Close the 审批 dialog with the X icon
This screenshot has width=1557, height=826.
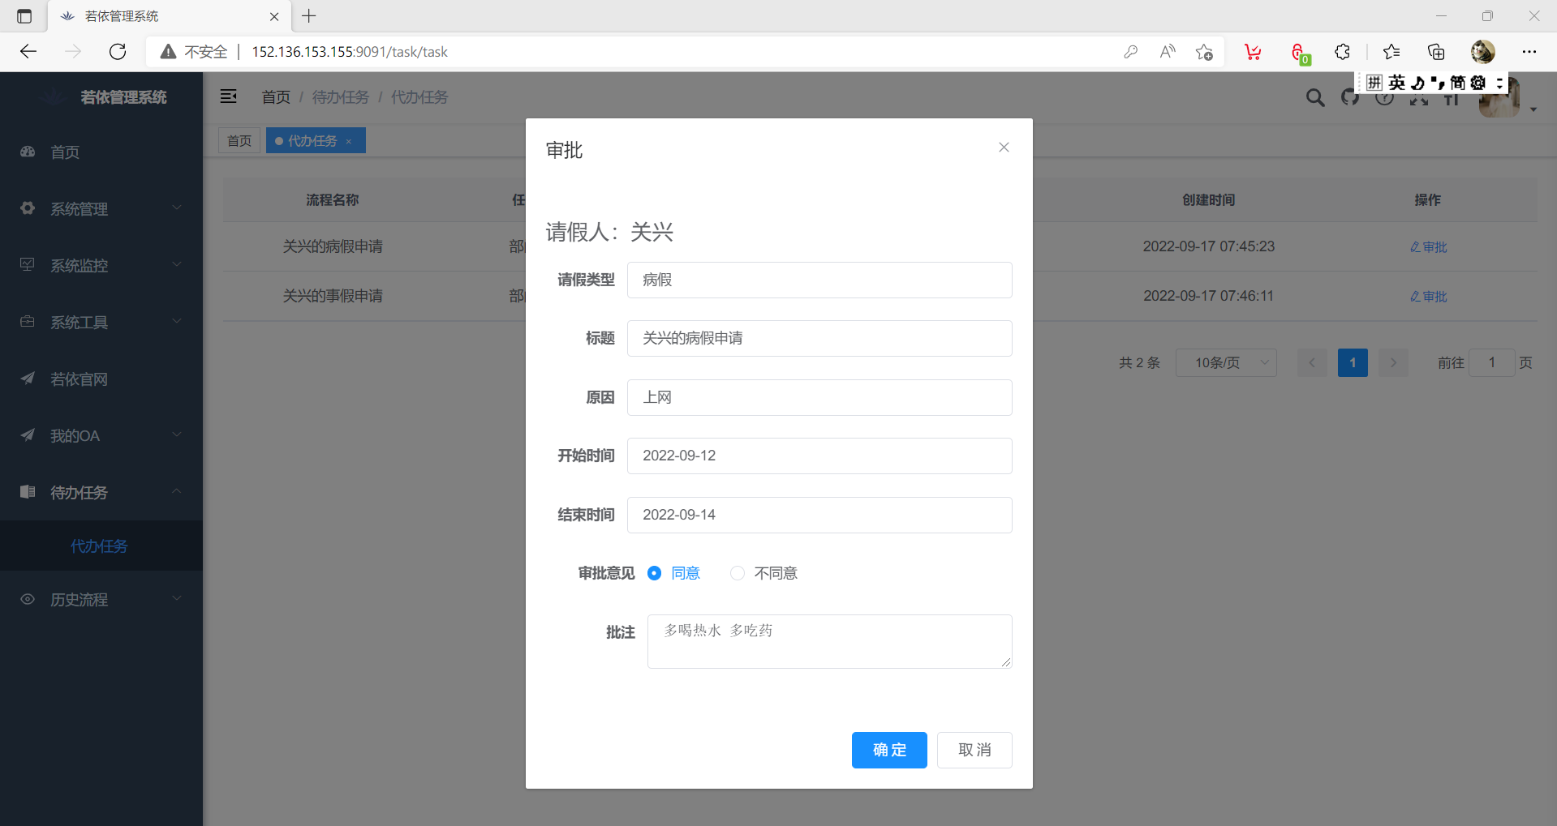click(1004, 148)
